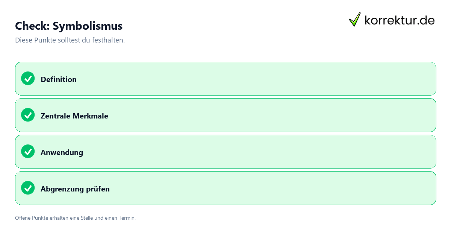
Task: Select the Abgrenzung prüfen label
Action: tap(75, 189)
